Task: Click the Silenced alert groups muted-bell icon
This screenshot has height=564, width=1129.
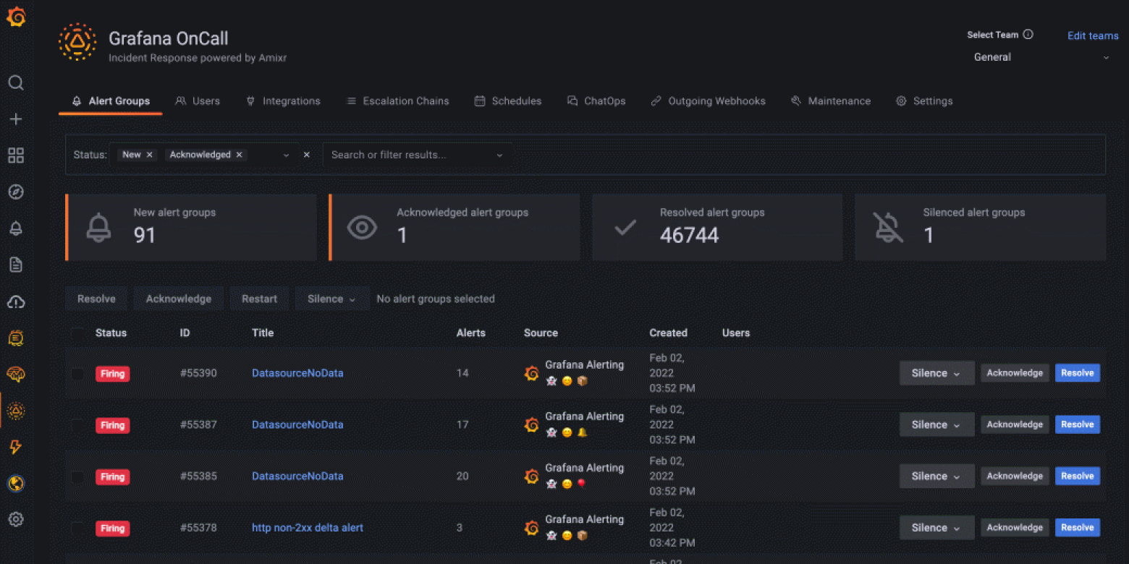Action: [x=887, y=227]
